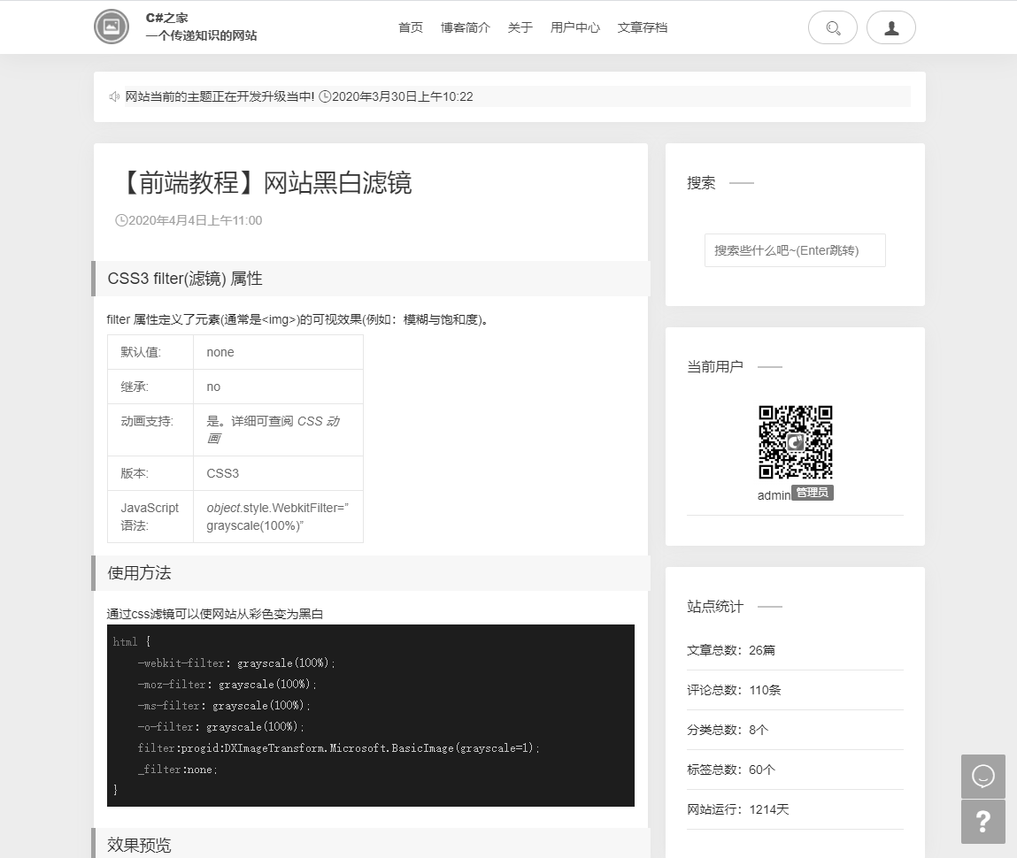Click the C#之家 site title
This screenshot has height=858, width=1017.
point(167,18)
